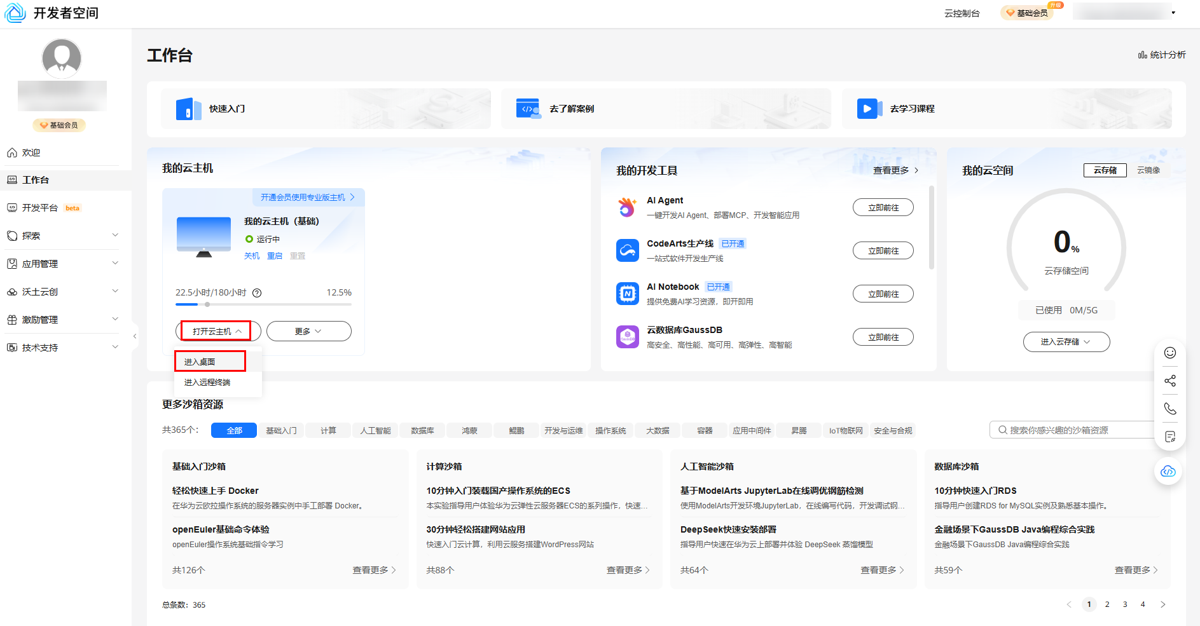Open the 进入云存储 dropdown
This screenshot has height=626, width=1200.
pos(1066,342)
